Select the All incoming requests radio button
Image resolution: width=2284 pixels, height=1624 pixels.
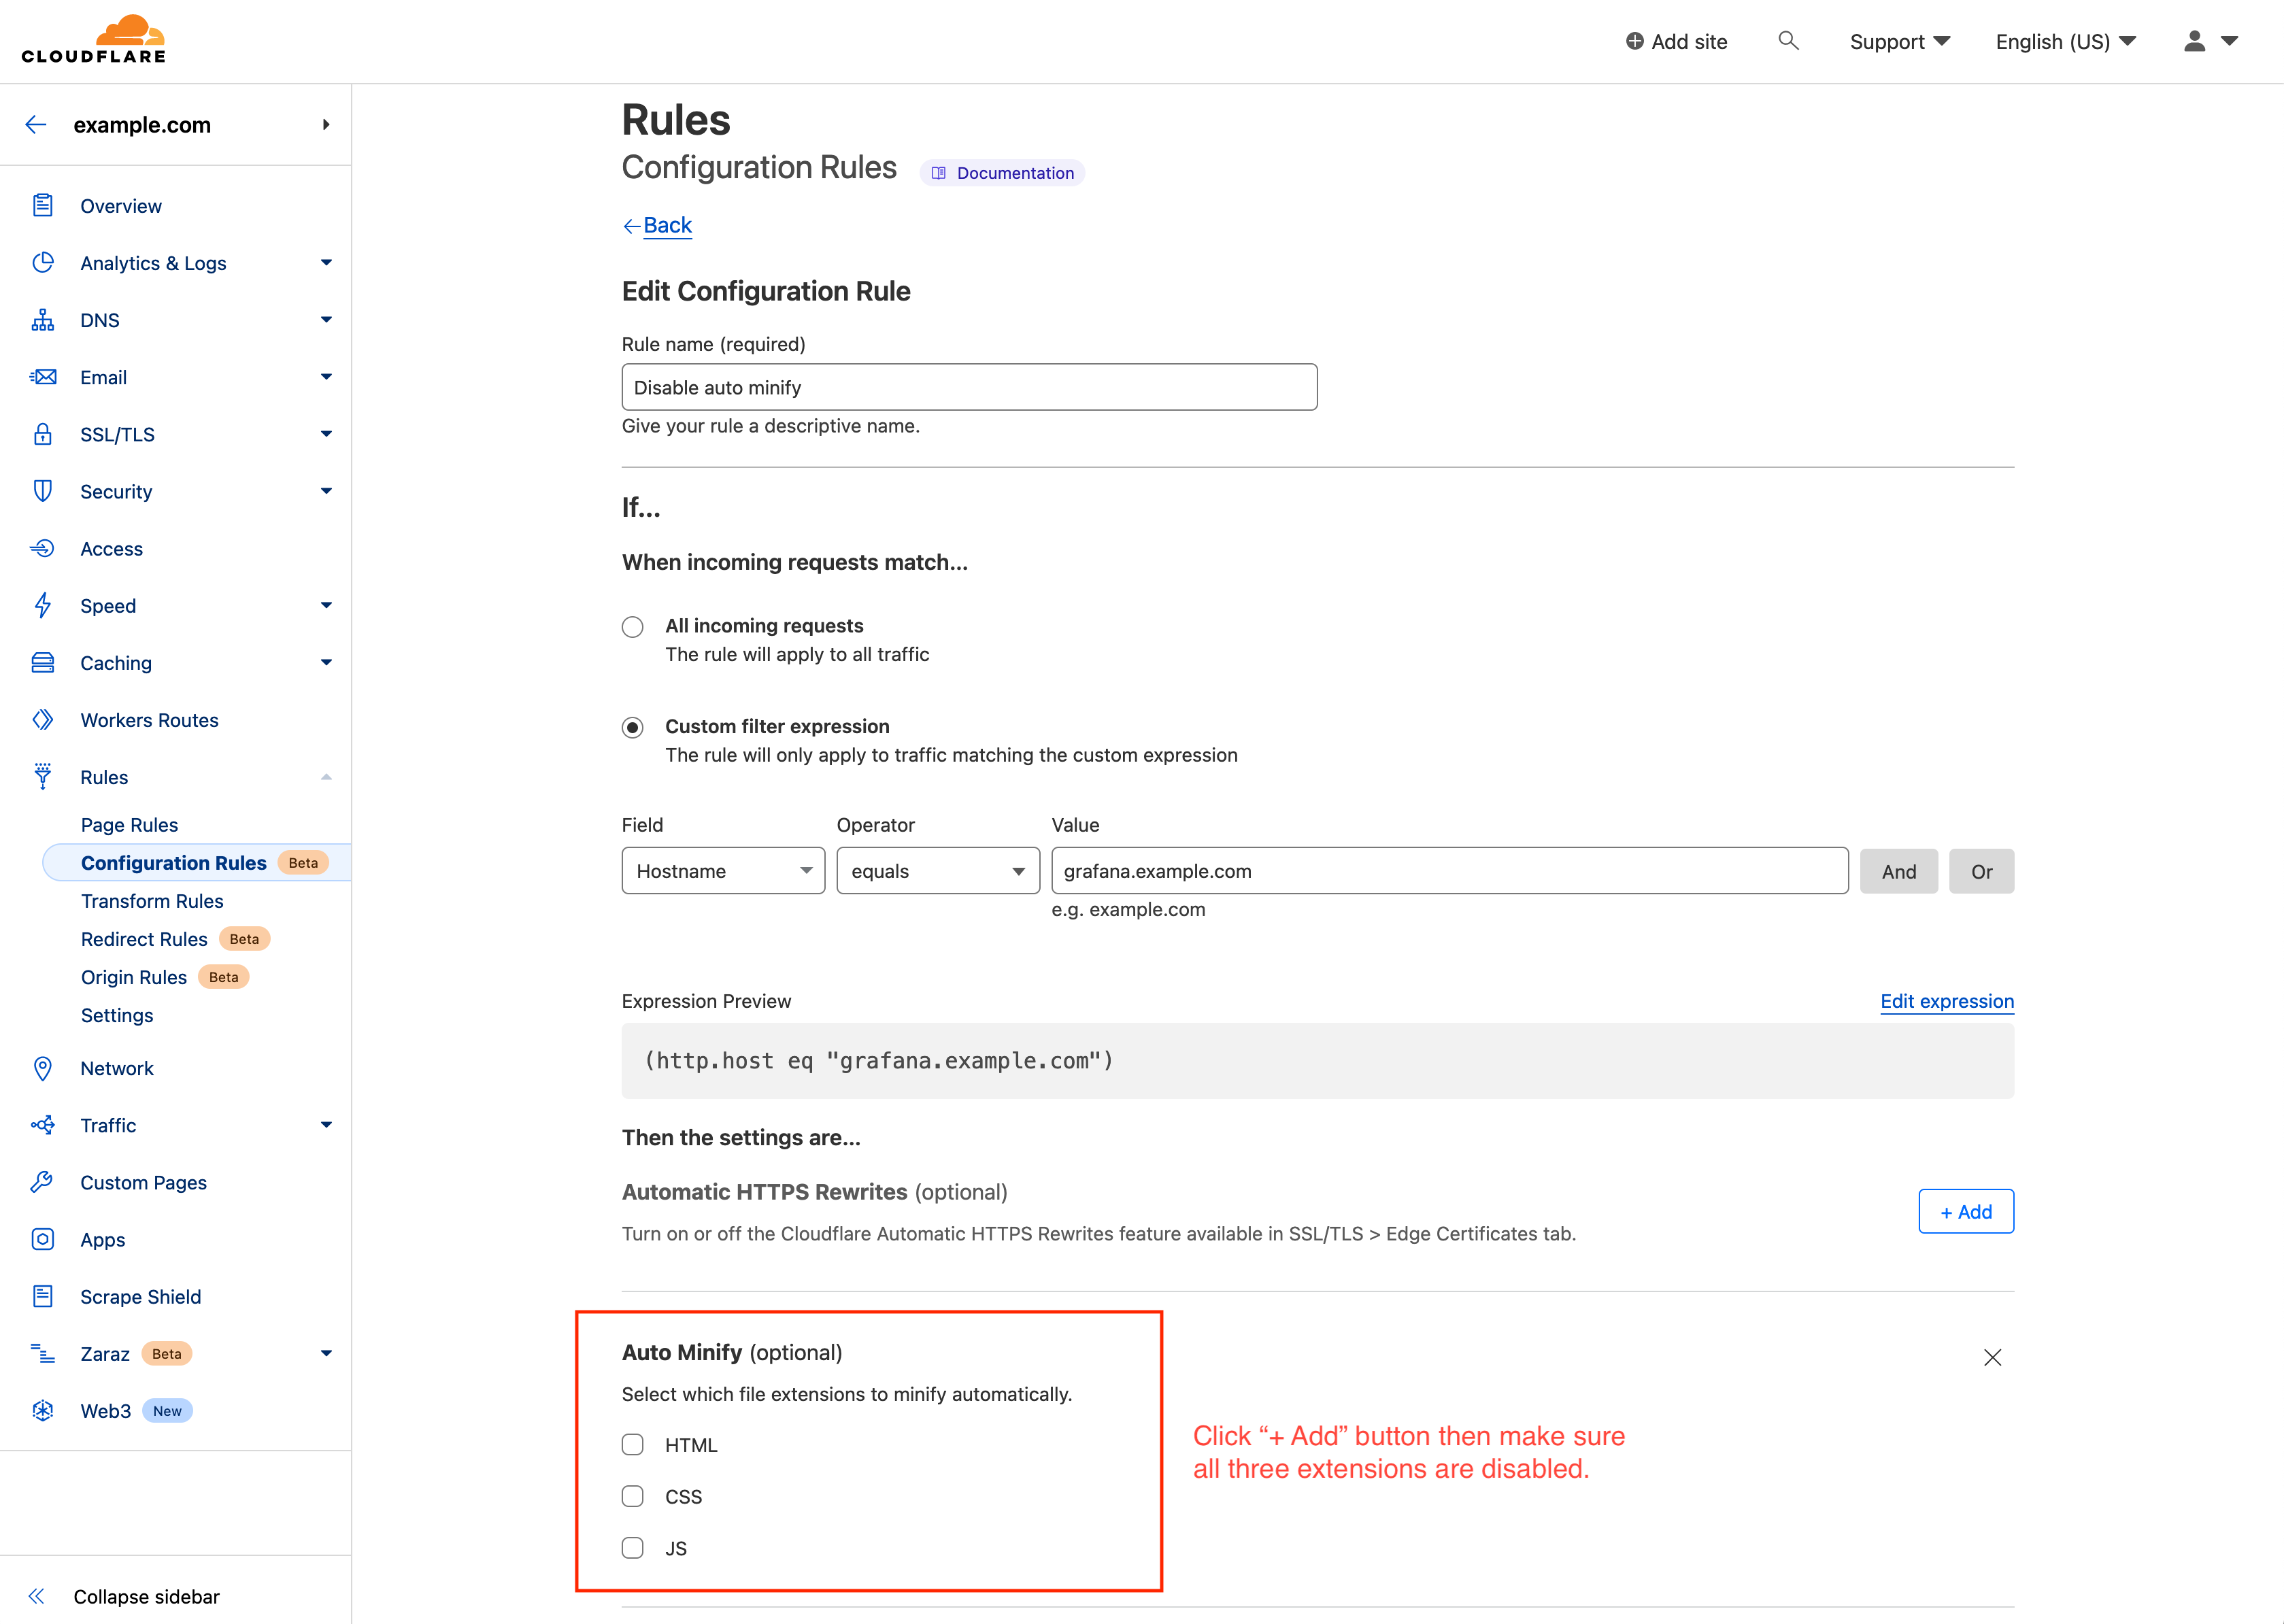pos(632,626)
